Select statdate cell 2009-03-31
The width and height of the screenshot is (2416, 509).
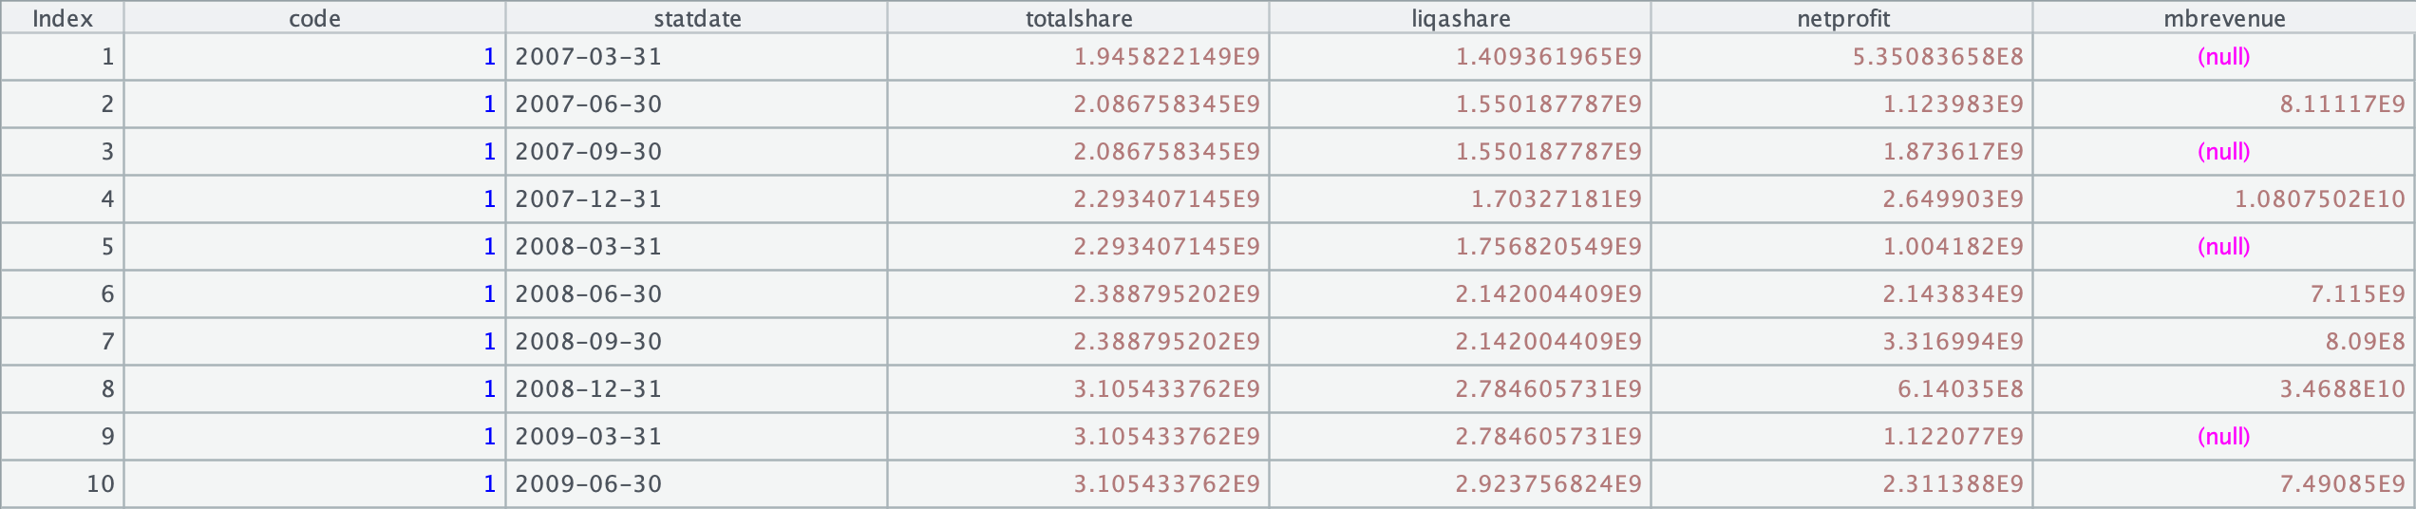pyautogui.click(x=697, y=437)
